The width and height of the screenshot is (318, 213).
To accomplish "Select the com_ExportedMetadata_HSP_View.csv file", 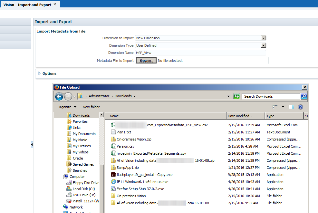I will [159, 125].
